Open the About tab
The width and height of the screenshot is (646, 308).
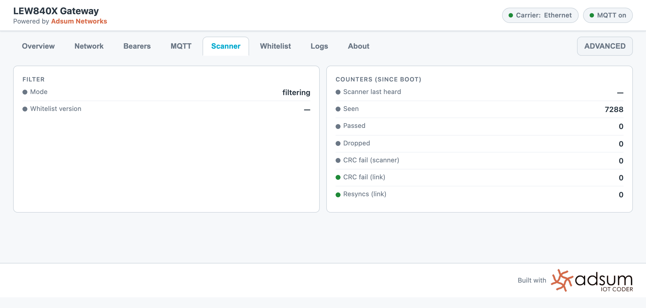pyautogui.click(x=359, y=46)
